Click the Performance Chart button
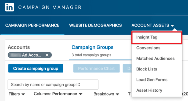 pos(96,68)
